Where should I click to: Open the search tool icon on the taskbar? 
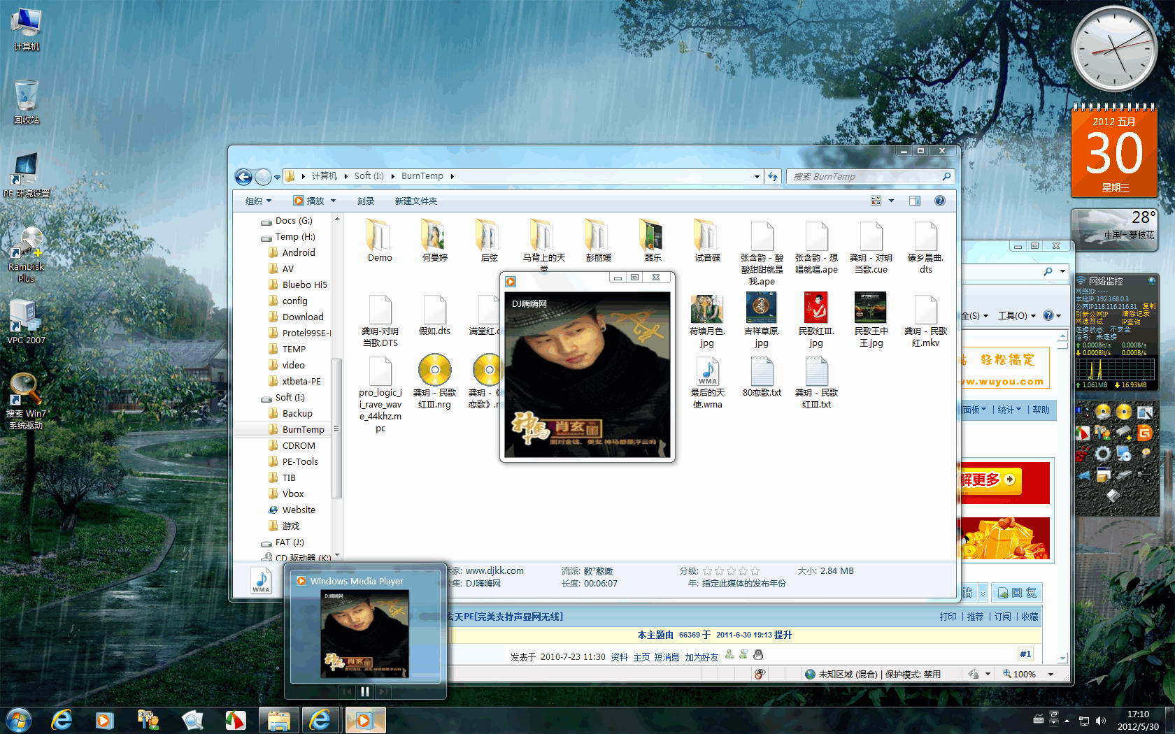192,720
